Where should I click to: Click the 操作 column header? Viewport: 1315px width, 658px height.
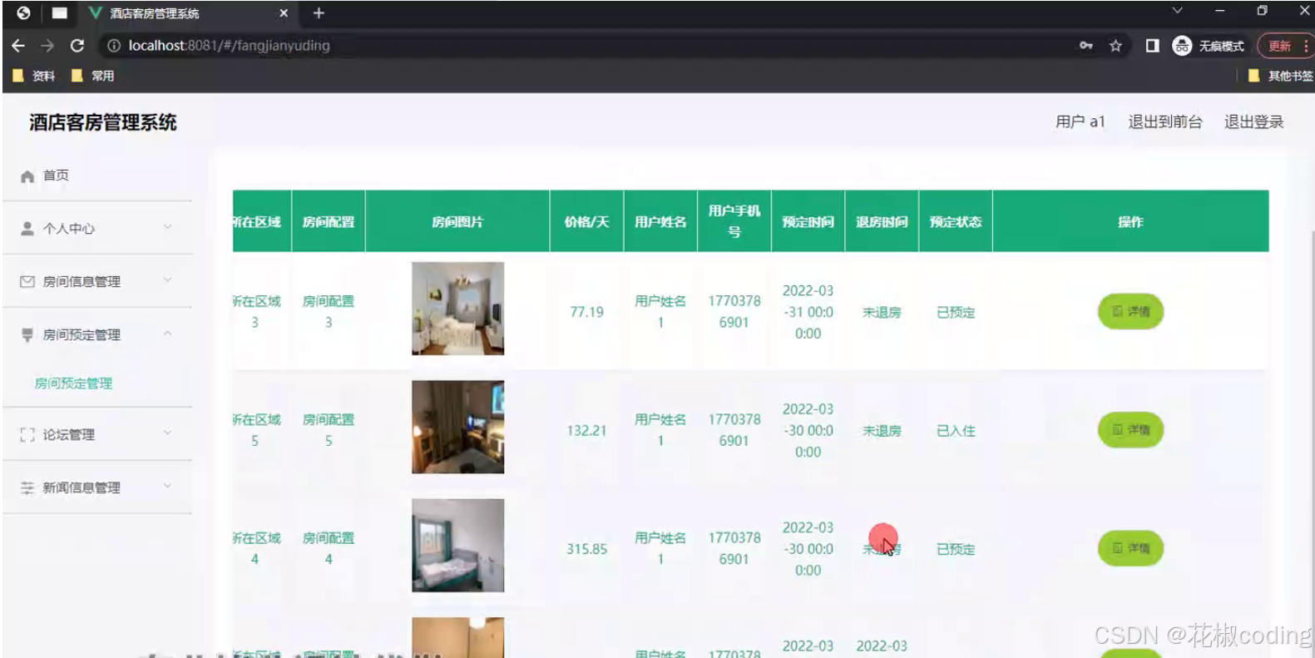(1130, 222)
